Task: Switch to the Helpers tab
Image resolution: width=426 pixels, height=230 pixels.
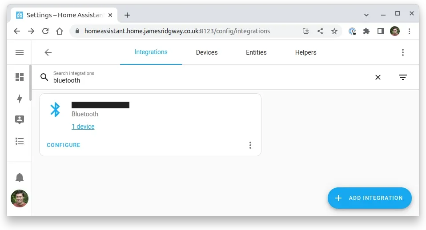Action: [305, 52]
